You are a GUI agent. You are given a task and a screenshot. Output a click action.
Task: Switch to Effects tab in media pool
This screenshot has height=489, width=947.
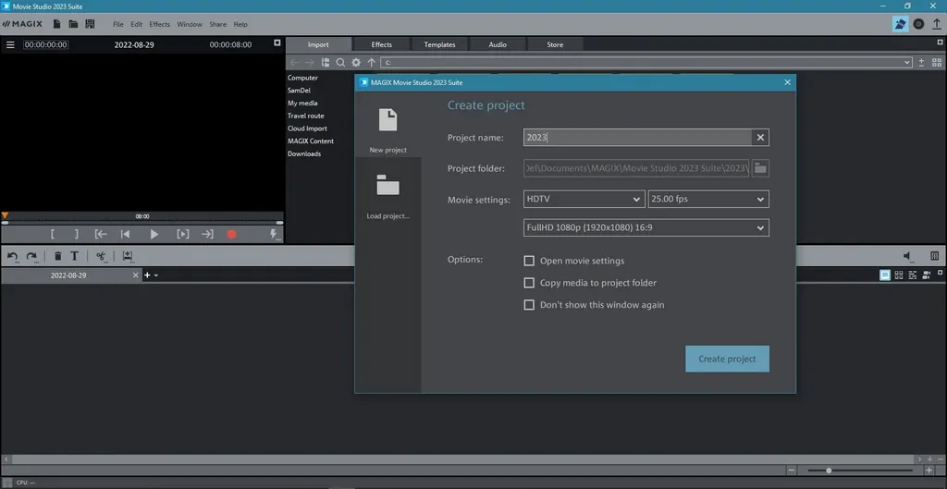[x=382, y=44]
